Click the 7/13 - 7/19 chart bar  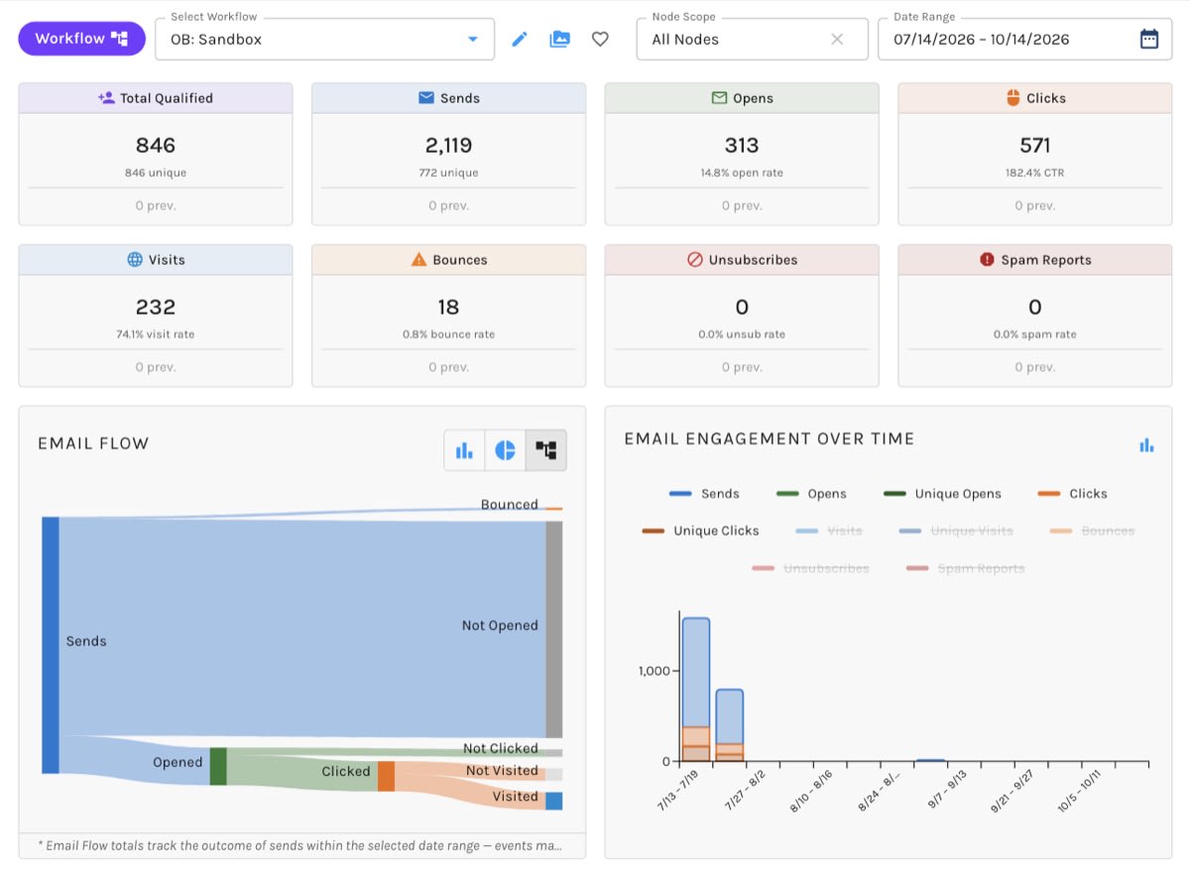point(696,689)
